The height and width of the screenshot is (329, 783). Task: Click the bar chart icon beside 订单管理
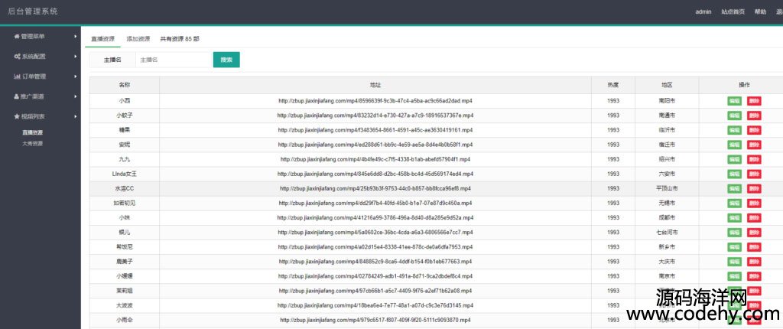tap(17, 77)
